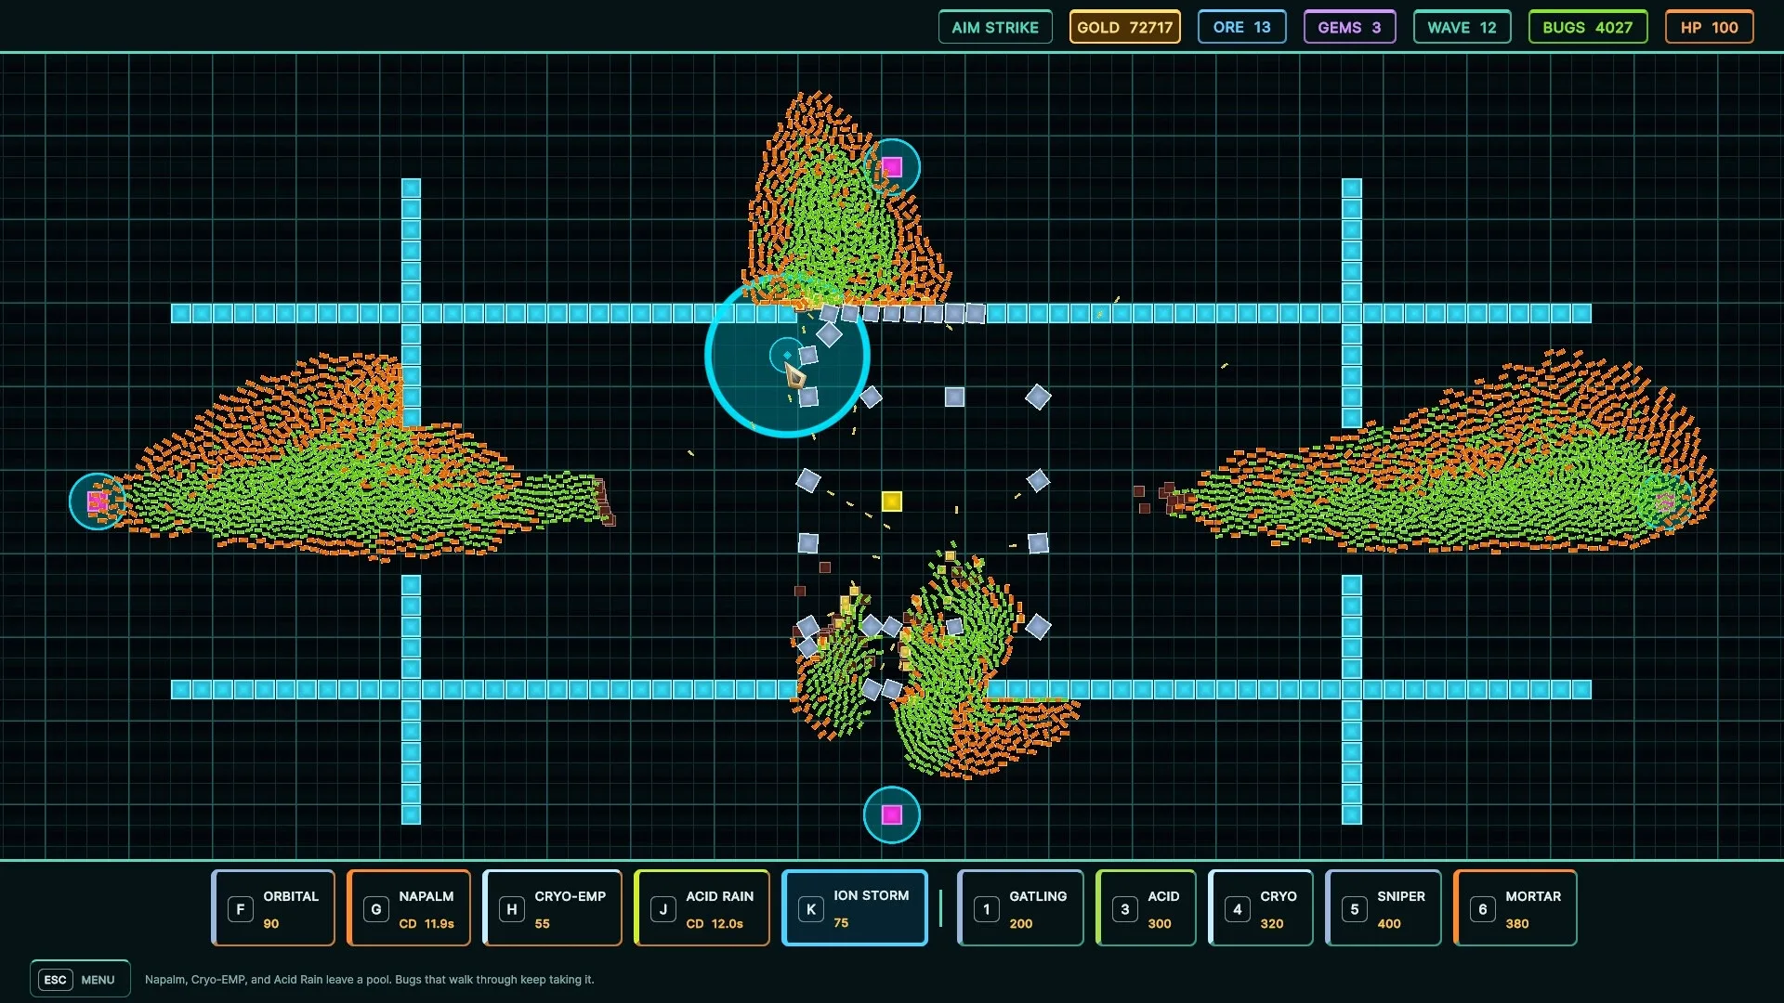This screenshot has width=1784, height=1003.
Task: Click the 3 hotkey icon for Acid
Action: pyautogui.click(x=1125, y=909)
